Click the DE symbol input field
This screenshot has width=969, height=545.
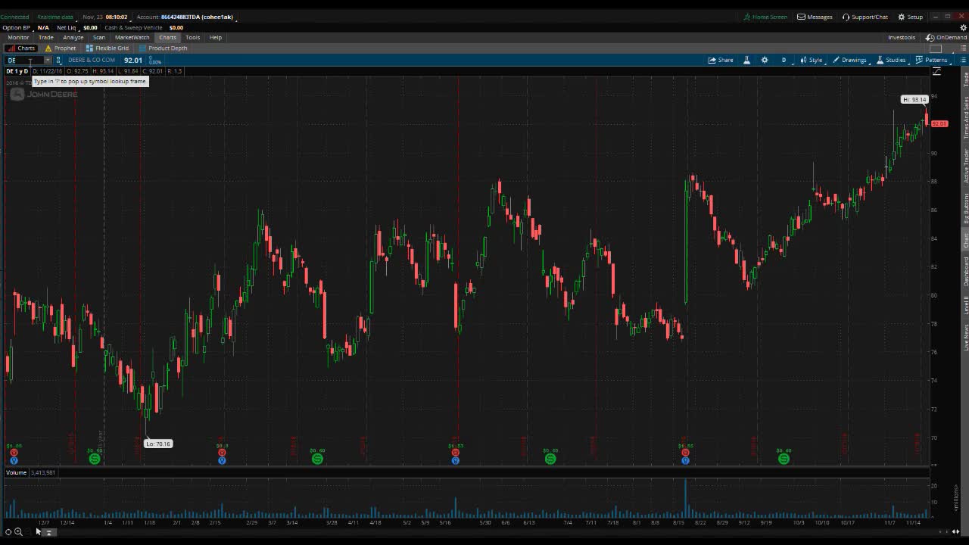(x=25, y=60)
